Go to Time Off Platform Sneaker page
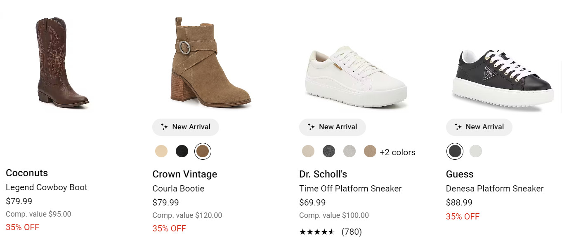 (350, 189)
